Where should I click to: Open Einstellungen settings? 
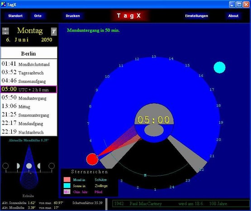click(196, 16)
